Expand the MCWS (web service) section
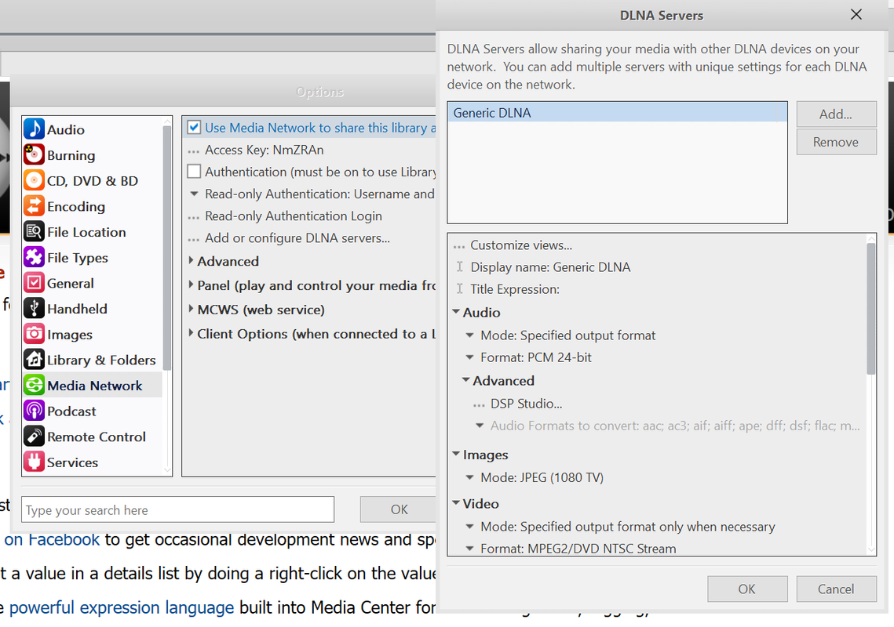Screen dimensions: 894x627 tap(191, 309)
